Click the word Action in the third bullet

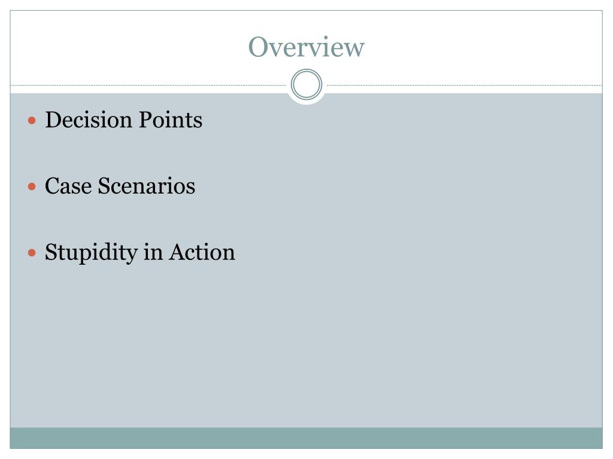pos(202,252)
